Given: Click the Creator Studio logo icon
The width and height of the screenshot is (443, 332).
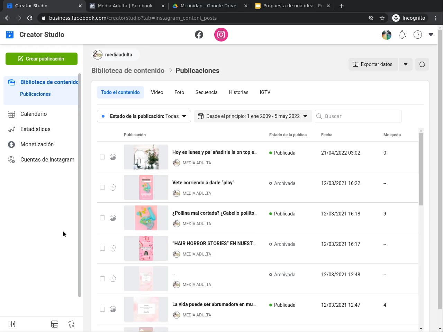Looking at the screenshot, I should point(10,35).
